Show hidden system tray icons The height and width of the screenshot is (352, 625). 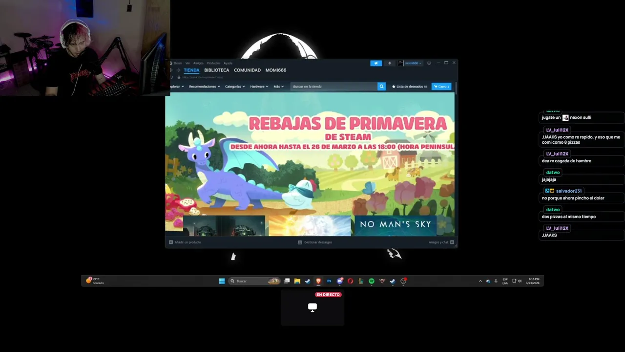coord(480,281)
